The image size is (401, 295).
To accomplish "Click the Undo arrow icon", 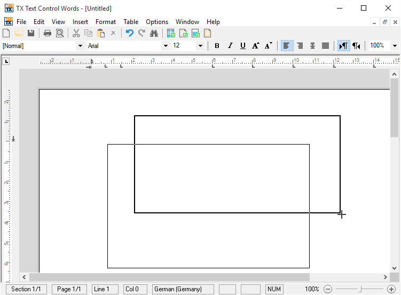I will tap(129, 33).
